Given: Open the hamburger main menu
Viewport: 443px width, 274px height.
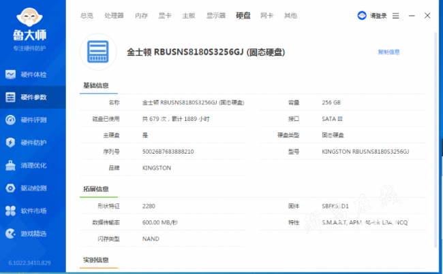Looking at the screenshot, I should click(395, 16).
